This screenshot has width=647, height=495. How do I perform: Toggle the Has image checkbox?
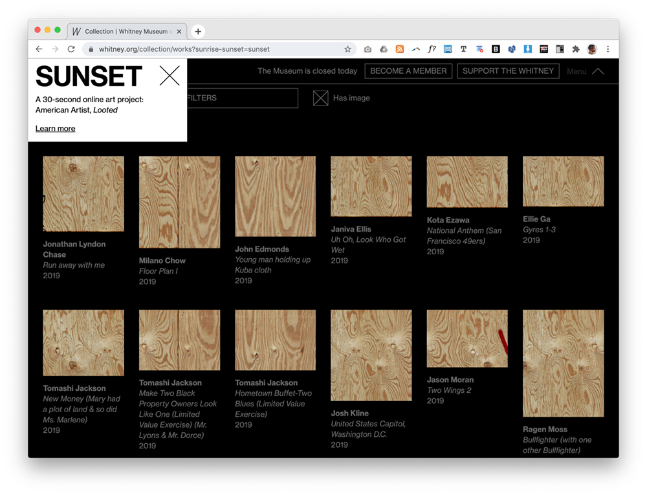[x=321, y=98]
